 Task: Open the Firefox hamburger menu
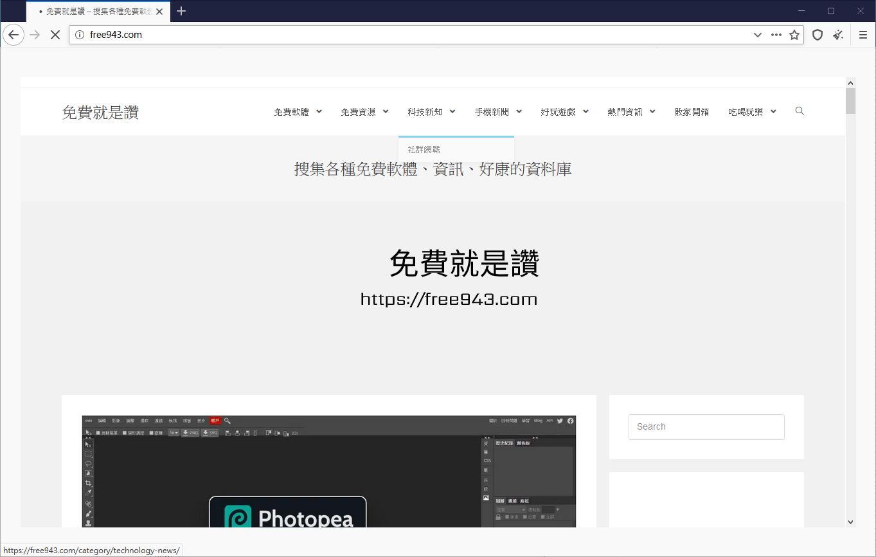point(863,35)
